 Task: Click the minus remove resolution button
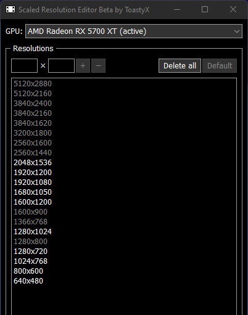98,66
